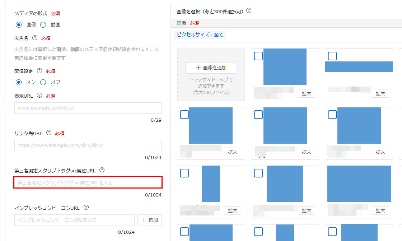The width and height of the screenshot is (402, 241).
Task: Open help icon next to 配信設定
Action: coord(39,71)
